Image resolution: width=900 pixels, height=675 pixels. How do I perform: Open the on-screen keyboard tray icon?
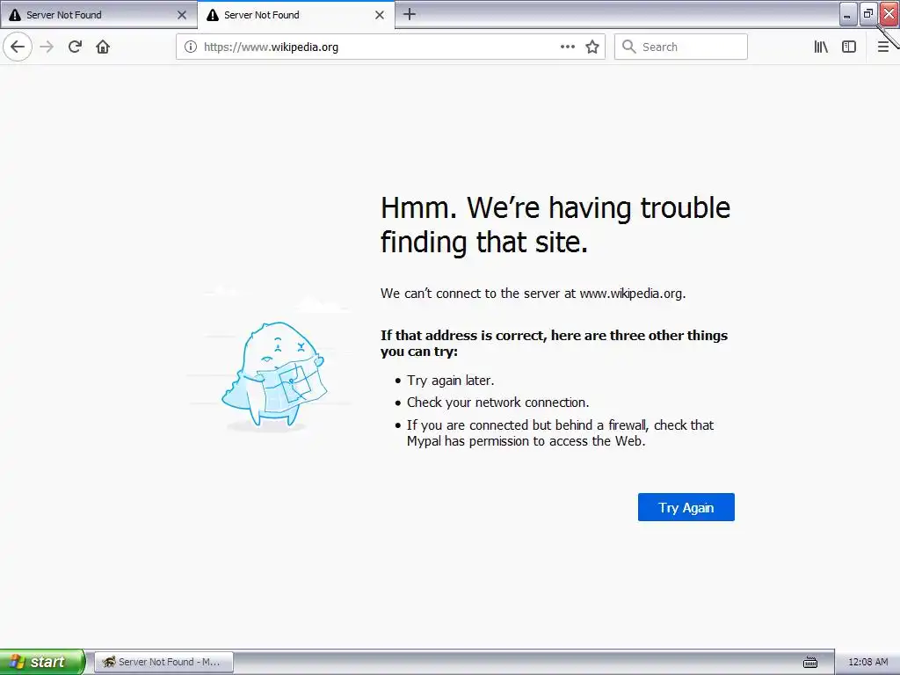coord(810,663)
